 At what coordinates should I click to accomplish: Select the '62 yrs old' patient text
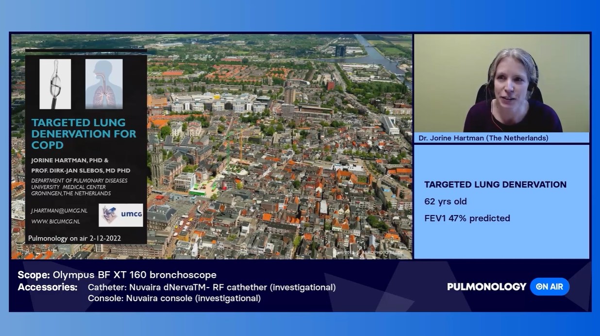(445, 201)
